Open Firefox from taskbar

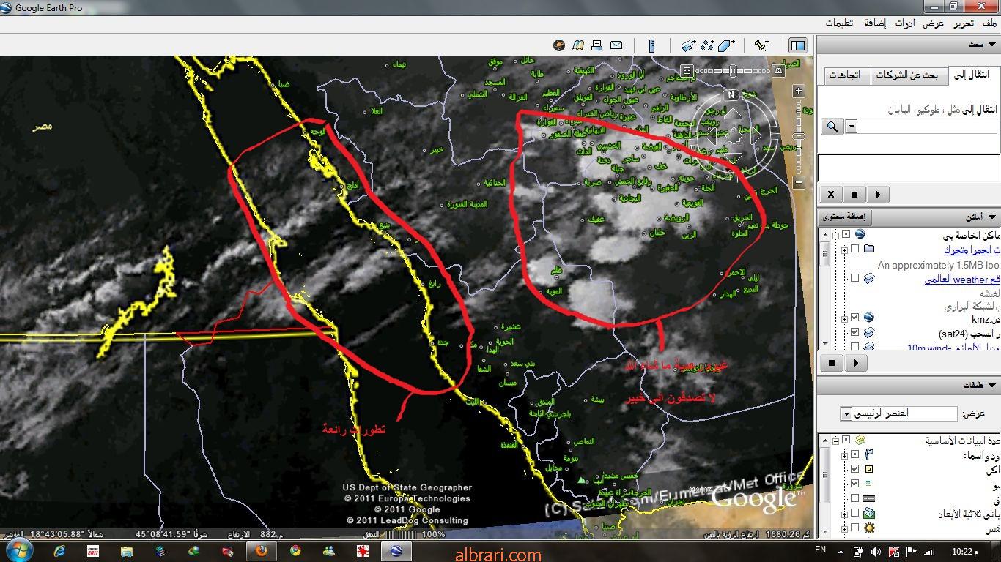[x=261, y=550]
